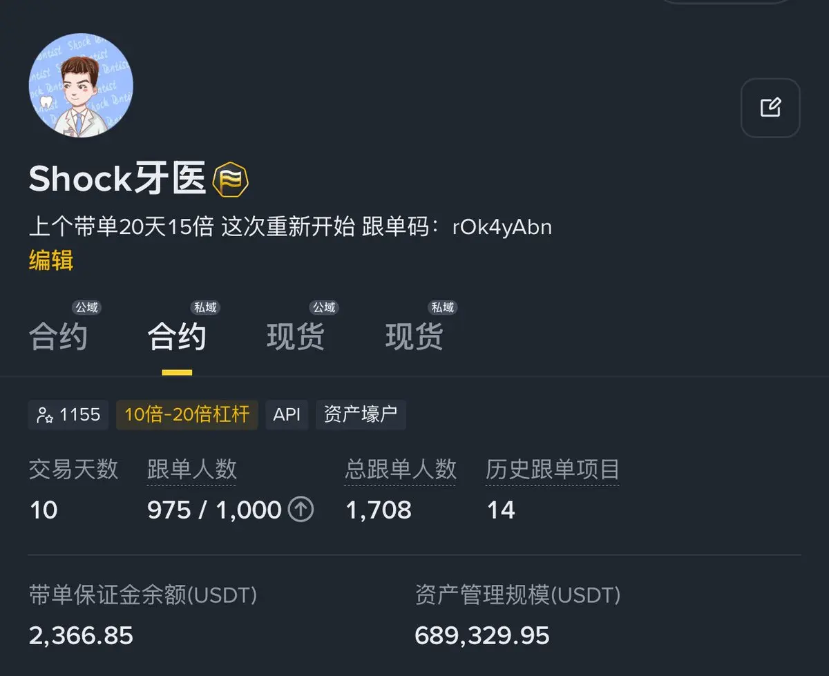Image resolution: width=829 pixels, height=676 pixels.
Task: Tap the gold verified badge beside Shock牙医
Action: tap(230, 180)
